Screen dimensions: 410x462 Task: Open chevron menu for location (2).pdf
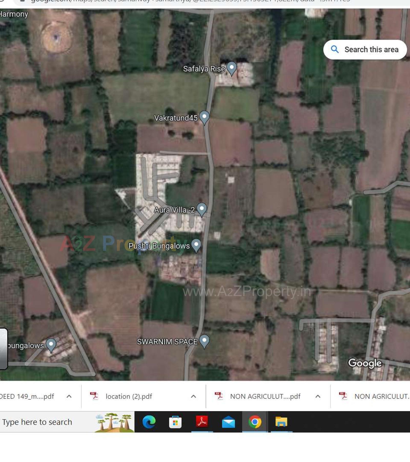pyautogui.click(x=193, y=396)
